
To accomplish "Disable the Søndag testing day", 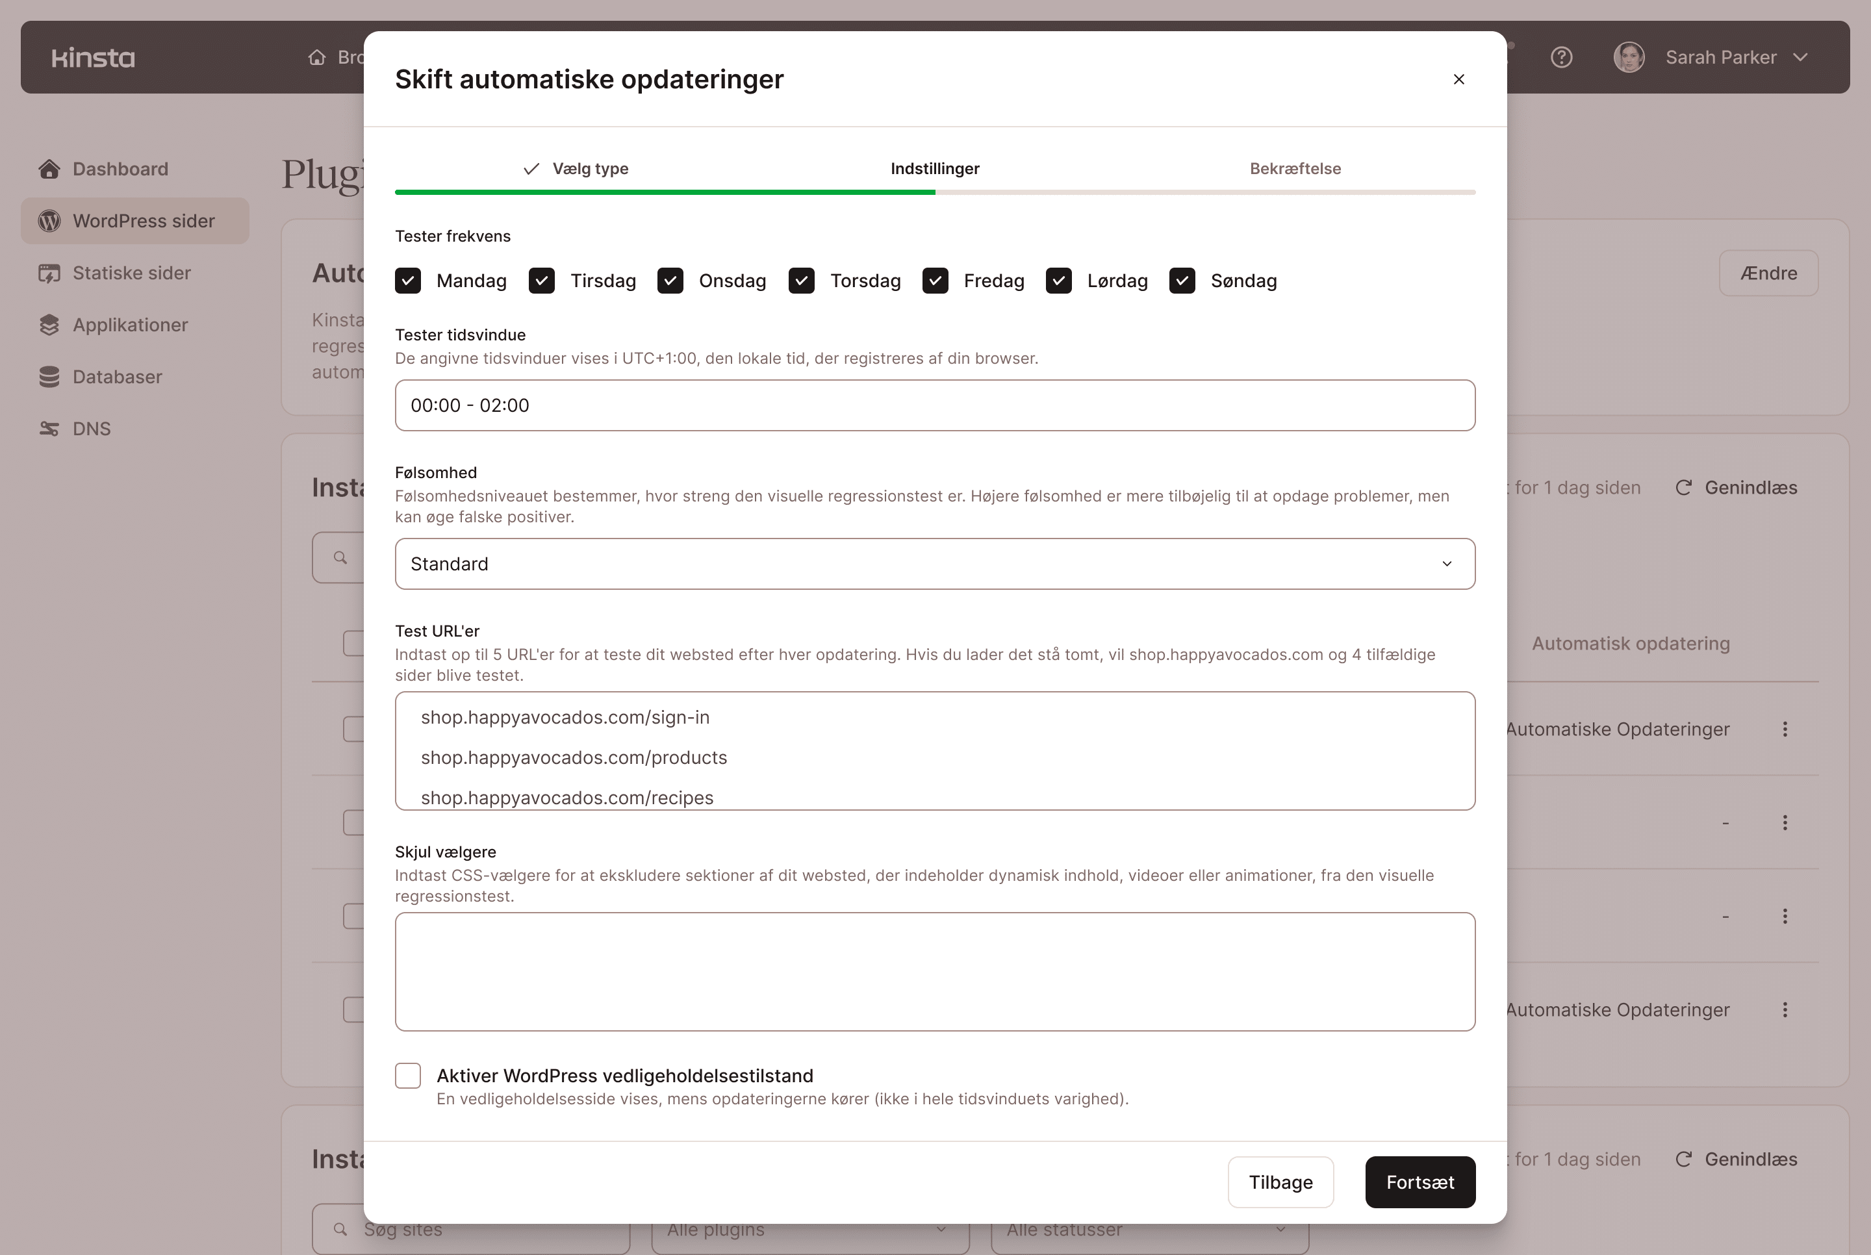I will 1182,281.
